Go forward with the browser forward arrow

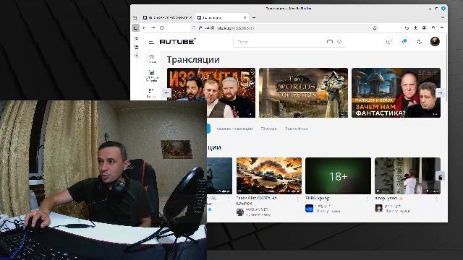[153, 27]
